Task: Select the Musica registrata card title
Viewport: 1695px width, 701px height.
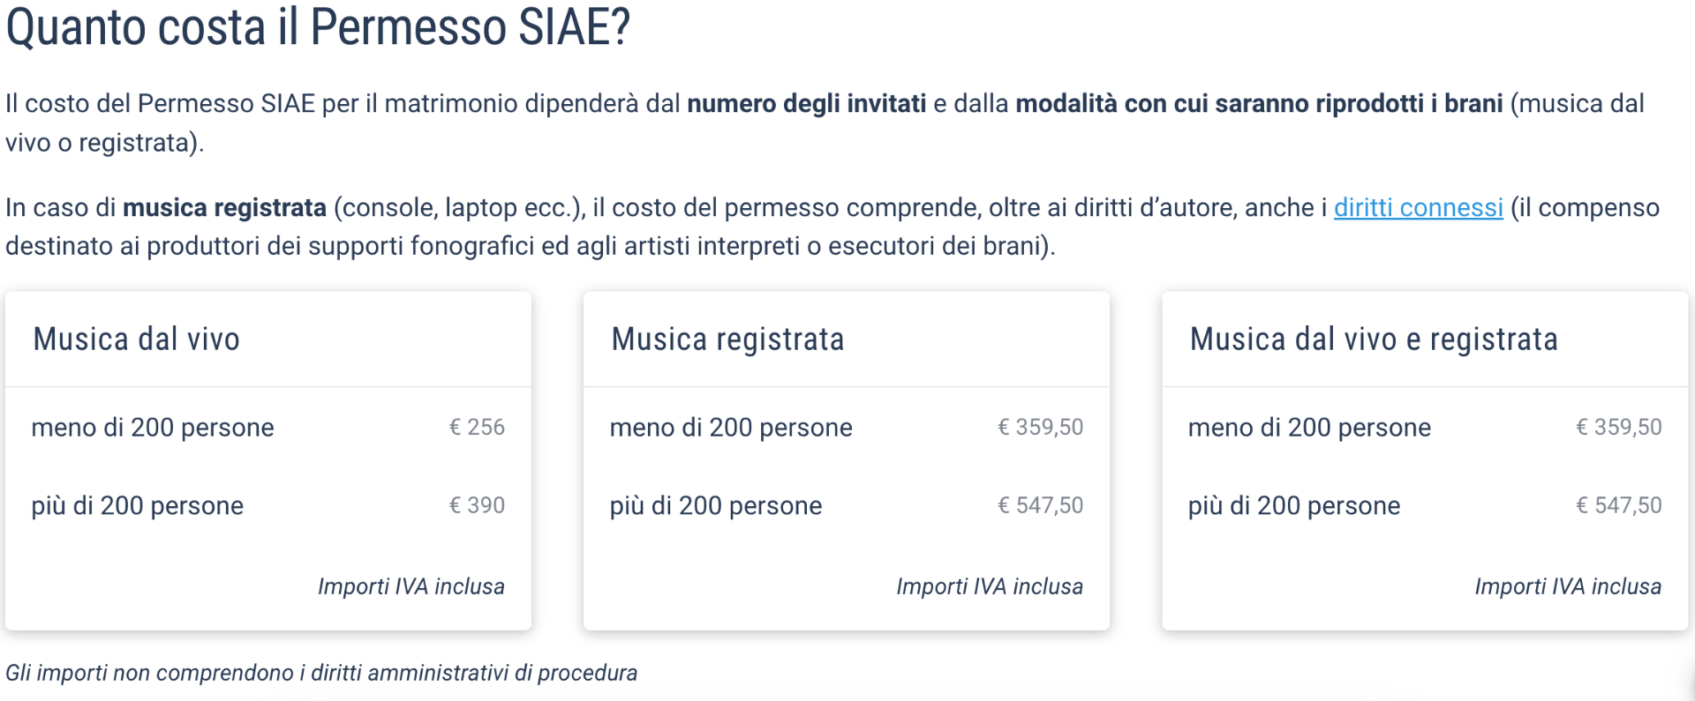Action: point(727,339)
